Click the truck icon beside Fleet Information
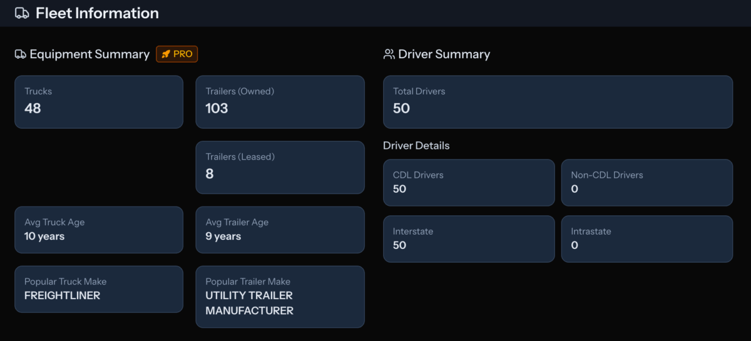This screenshot has height=341, width=751. click(22, 13)
